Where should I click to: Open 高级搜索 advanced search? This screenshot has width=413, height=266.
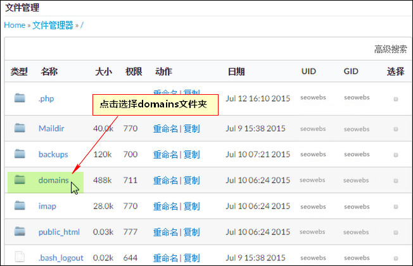[391, 49]
